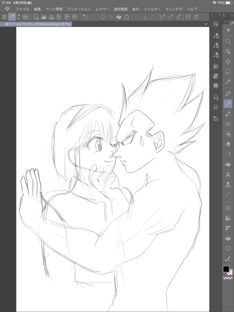Click the Clear Outside Selection icon
This screenshot has height=312, width=234.
pyautogui.click(x=111, y=17)
